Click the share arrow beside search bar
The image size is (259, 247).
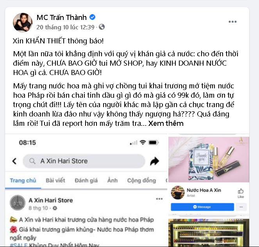coord(154,161)
